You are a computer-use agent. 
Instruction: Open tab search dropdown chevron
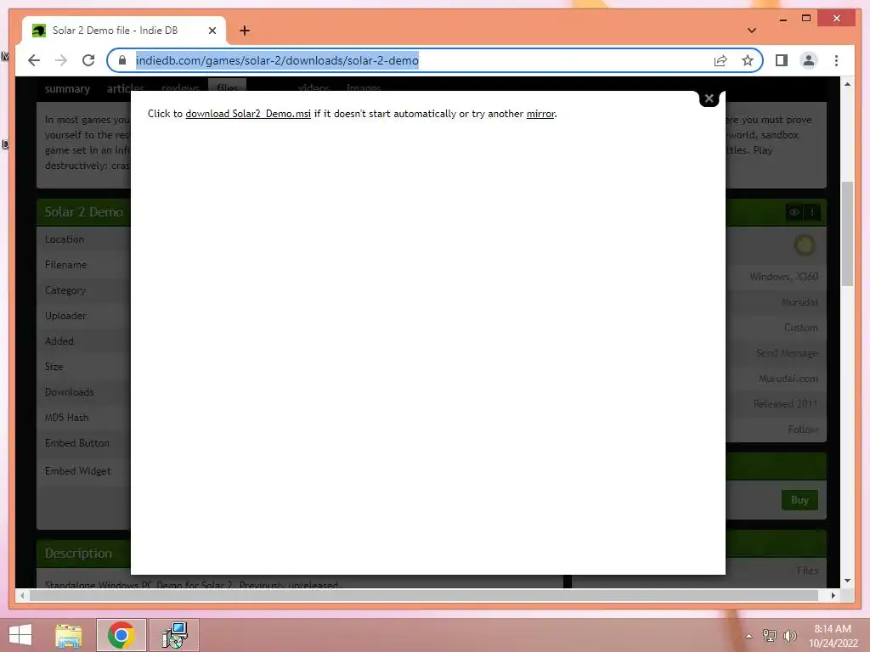tap(751, 31)
